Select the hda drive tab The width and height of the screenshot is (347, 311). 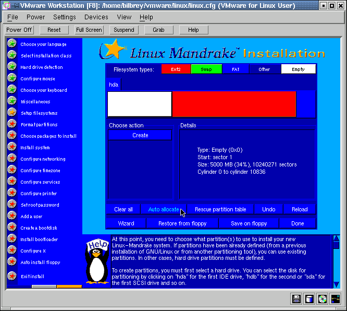tap(113, 84)
